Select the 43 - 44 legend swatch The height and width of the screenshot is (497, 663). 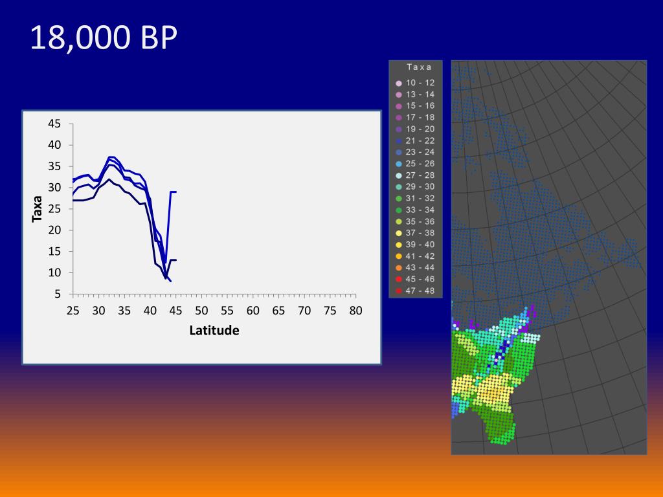click(x=398, y=267)
